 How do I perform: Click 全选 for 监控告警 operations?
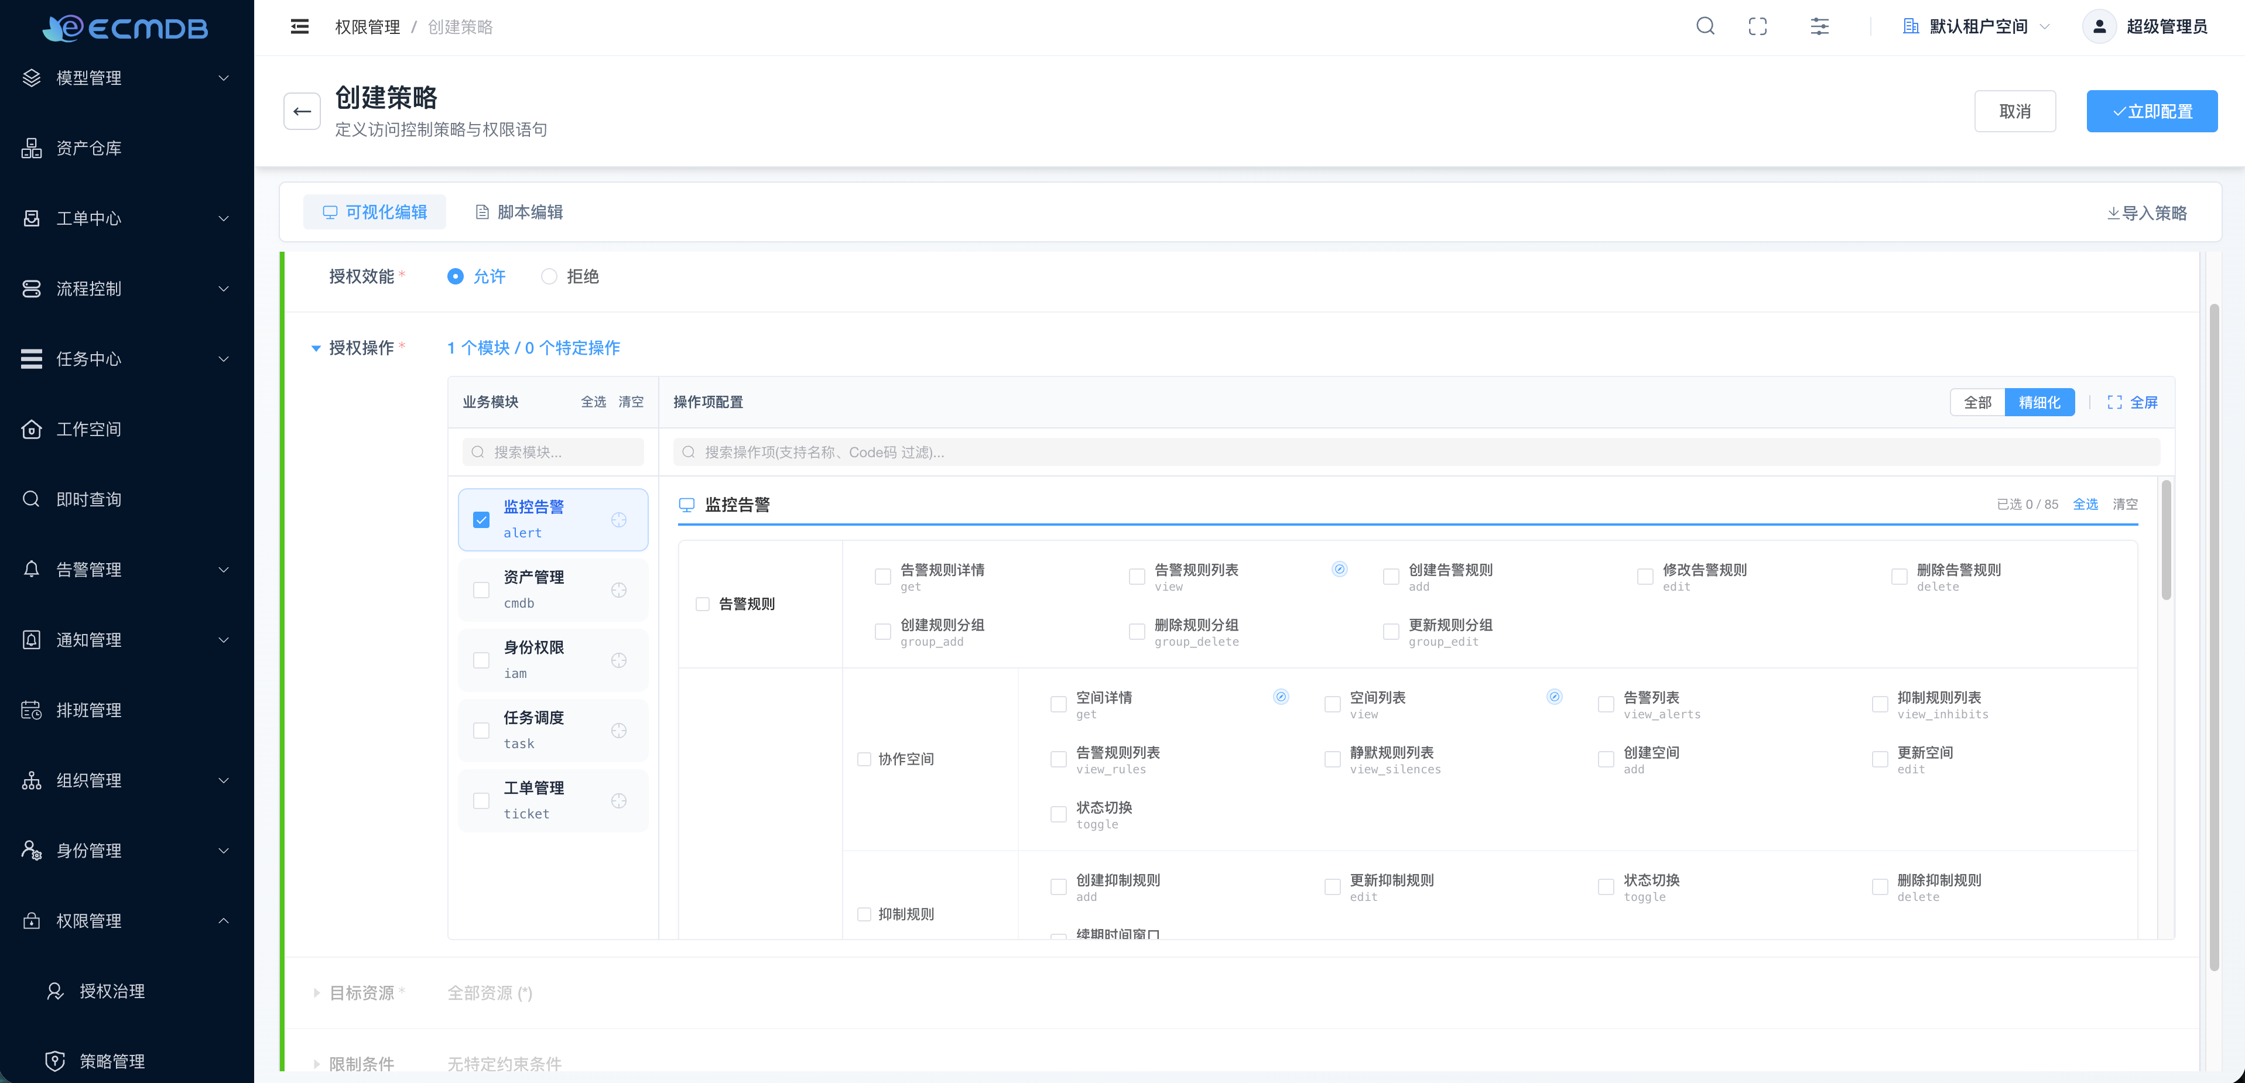pos(2085,505)
